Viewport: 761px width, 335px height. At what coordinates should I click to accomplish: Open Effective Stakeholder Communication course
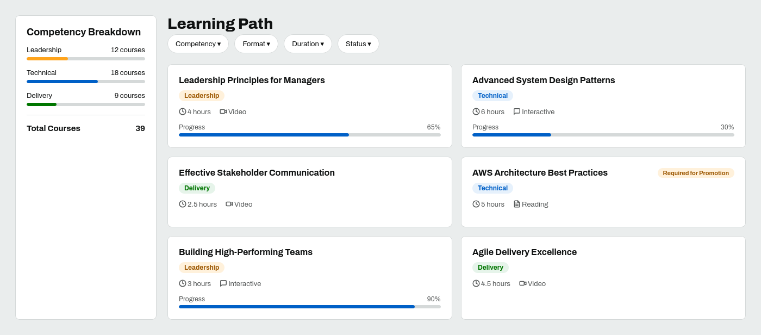[x=257, y=173]
